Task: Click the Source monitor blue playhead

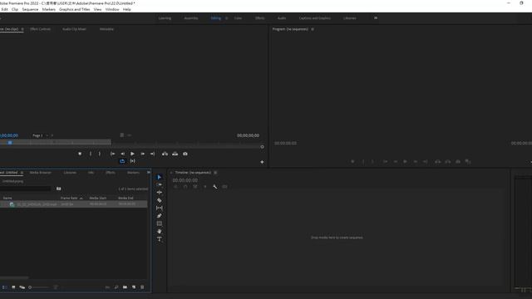Action: [10, 143]
